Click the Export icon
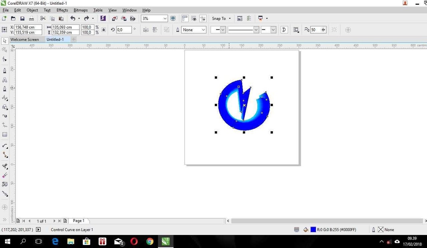427x248 pixels. coord(123,18)
